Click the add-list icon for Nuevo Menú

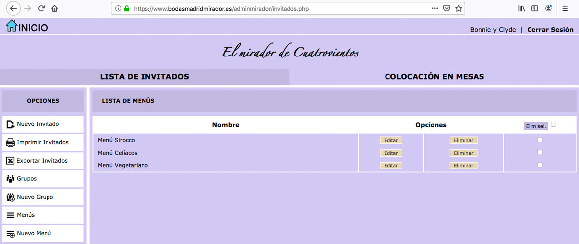(x=11, y=234)
